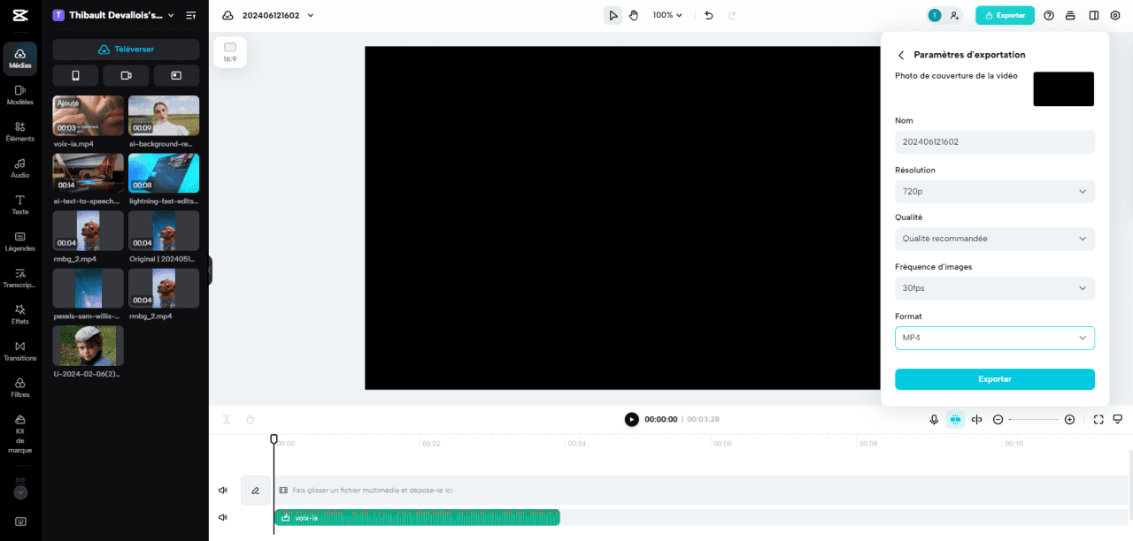
Task: Open the layout stack icon in header
Action: [1070, 15]
